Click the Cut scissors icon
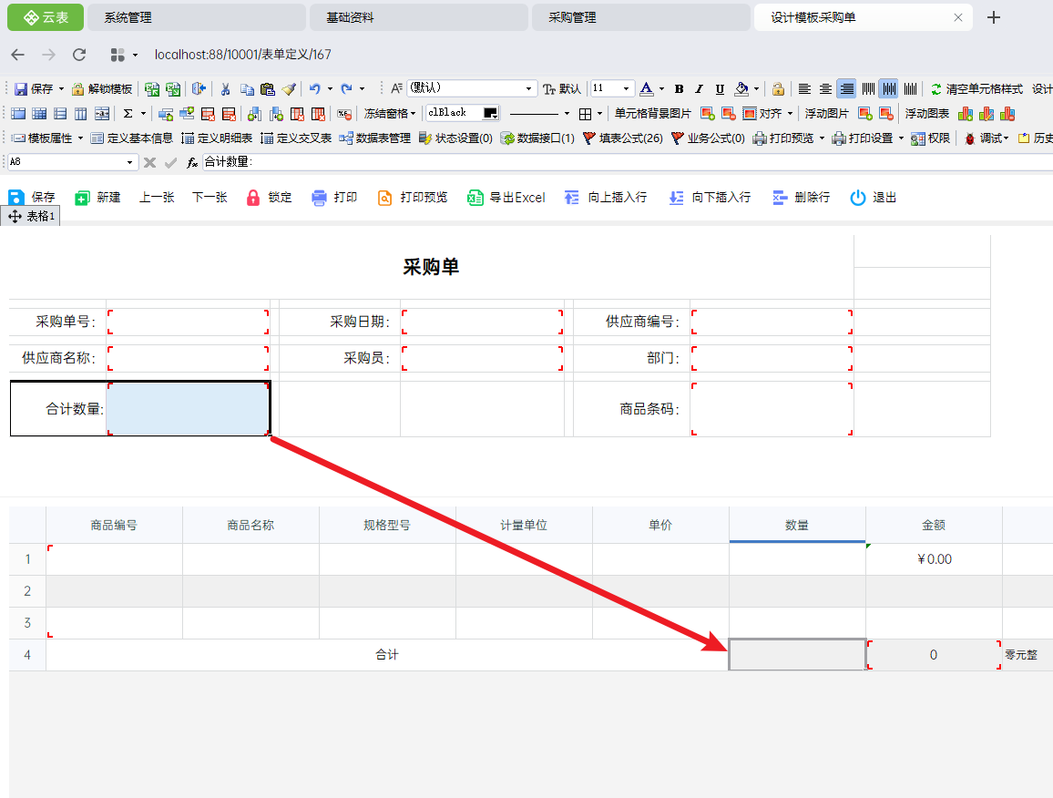 [x=226, y=88]
